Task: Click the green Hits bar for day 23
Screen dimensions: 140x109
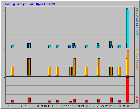Action: (98, 44)
